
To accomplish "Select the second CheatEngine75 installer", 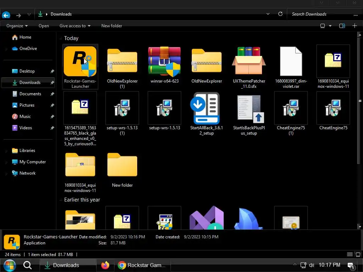I will pyautogui.click(x=333, y=111).
